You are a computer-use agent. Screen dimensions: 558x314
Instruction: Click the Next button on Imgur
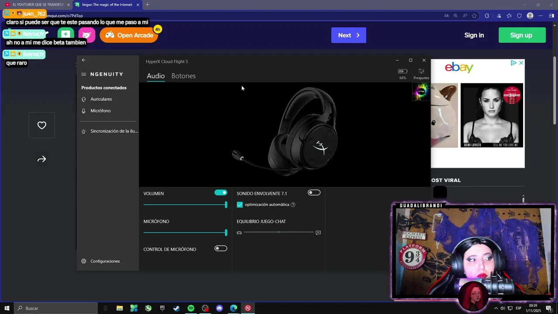coord(349,35)
